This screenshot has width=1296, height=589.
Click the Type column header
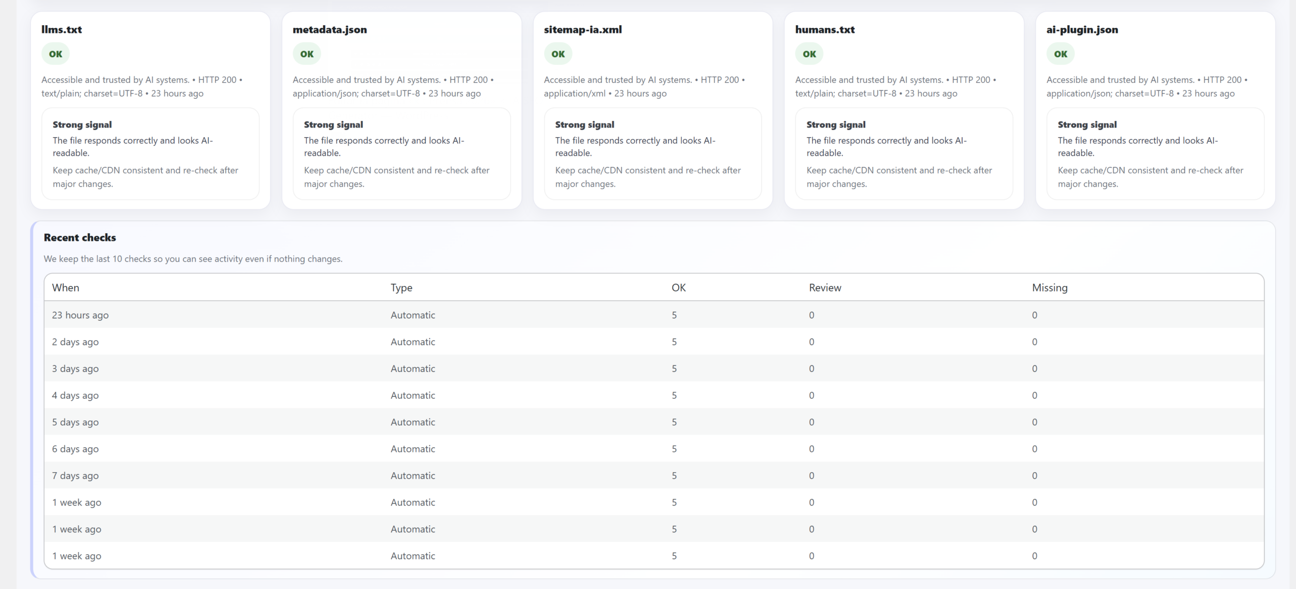[x=401, y=288]
